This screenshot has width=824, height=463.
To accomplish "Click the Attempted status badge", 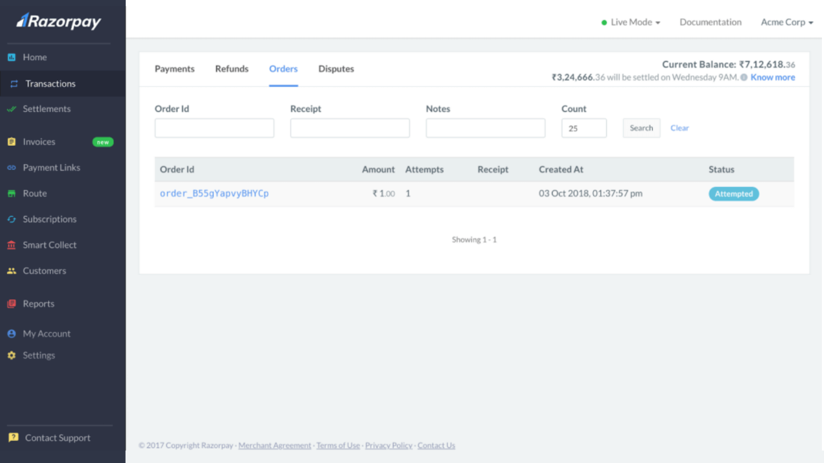I will coord(734,194).
